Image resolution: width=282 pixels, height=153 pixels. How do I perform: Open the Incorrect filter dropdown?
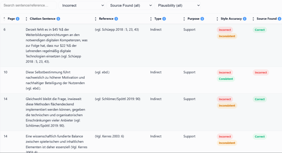pos(82,5)
